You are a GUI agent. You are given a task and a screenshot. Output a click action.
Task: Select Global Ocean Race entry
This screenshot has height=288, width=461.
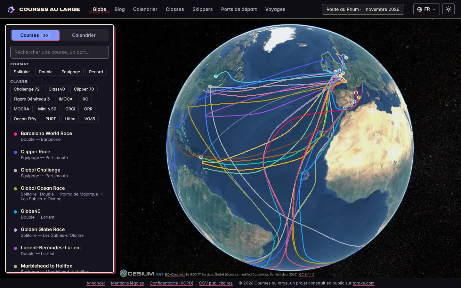[x=60, y=193]
